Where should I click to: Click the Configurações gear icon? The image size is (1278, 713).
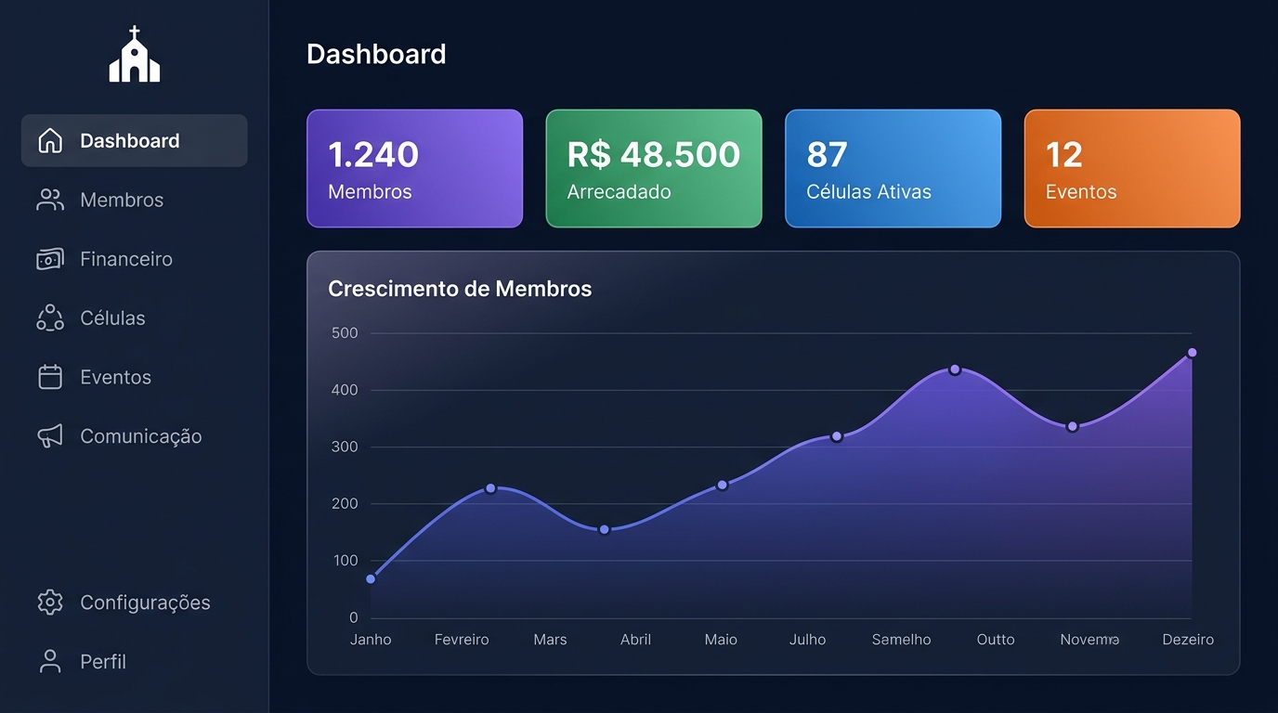[50, 603]
